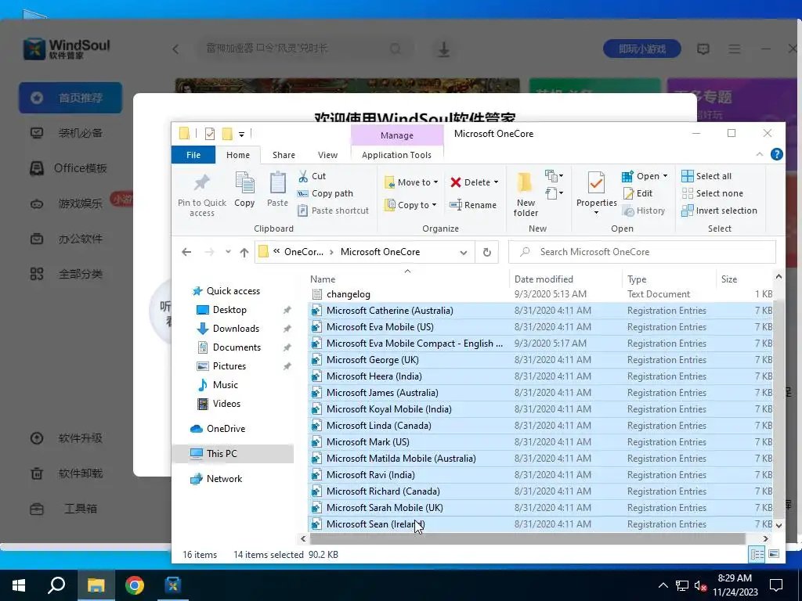802x601 pixels.
Task: Click the Windows Start button
Action: pyautogui.click(x=19, y=585)
